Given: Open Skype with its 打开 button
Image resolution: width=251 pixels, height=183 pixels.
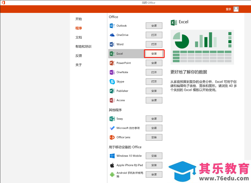Looking at the screenshot, I should point(154,82).
